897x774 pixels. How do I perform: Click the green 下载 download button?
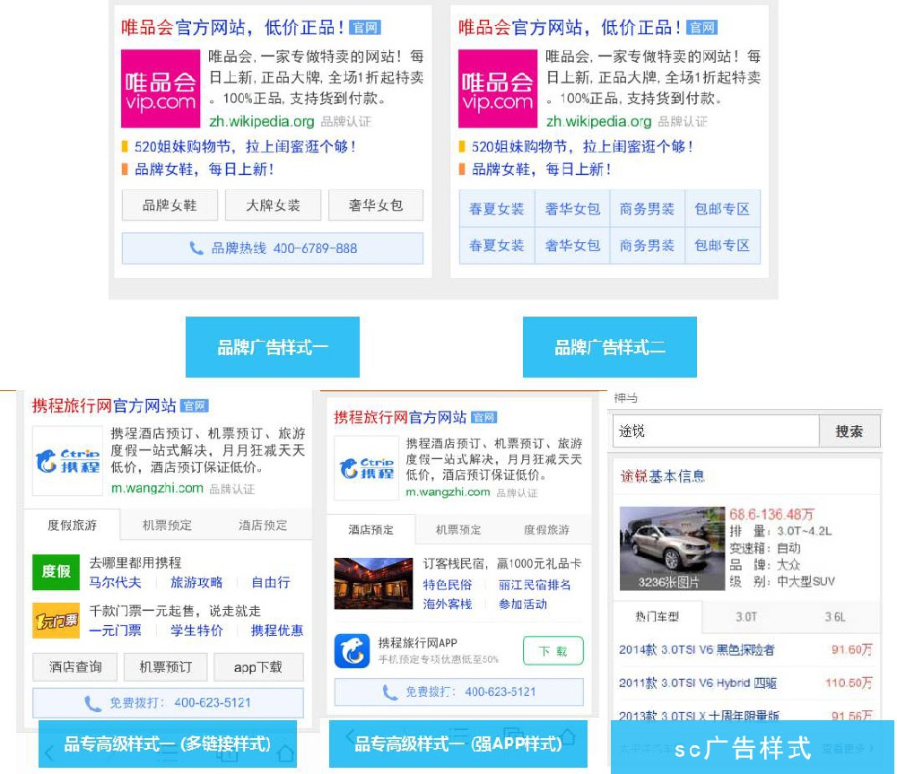pyautogui.click(x=553, y=652)
